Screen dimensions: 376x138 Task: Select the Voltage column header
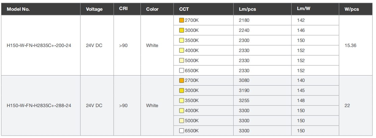coord(94,9)
